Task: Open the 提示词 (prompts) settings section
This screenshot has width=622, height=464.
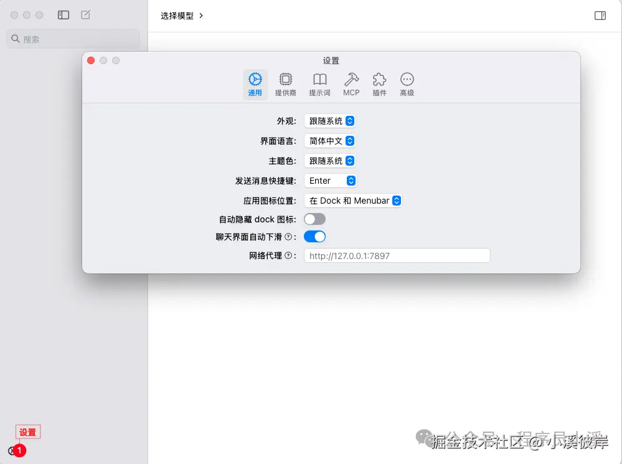Action: (x=319, y=84)
